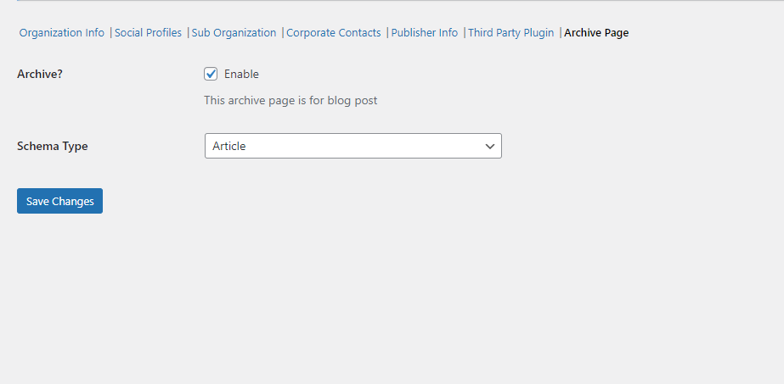Click the Enable label beside checkbox
The width and height of the screenshot is (784, 384).
point(241,74)
